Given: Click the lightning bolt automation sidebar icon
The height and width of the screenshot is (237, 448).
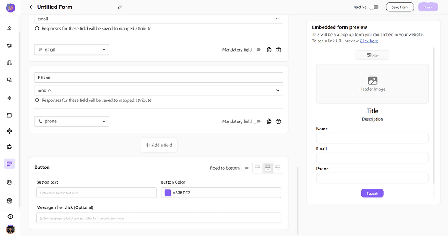Looking at the screenshot, I should tap(9, 98).
